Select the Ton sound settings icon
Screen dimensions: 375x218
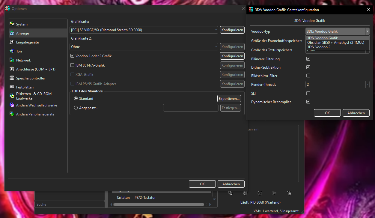coord(12,51)
